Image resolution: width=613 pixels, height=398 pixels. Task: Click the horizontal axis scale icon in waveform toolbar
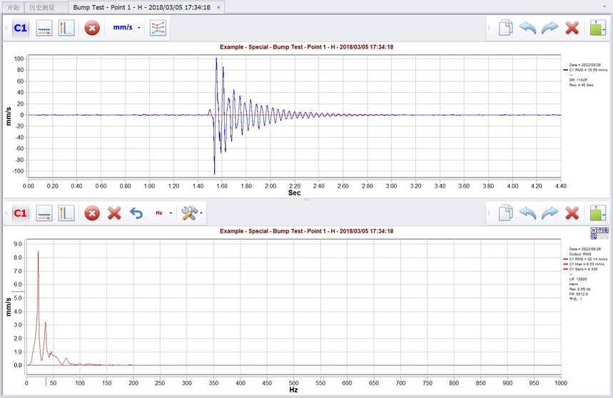click(x=44, y=29)
